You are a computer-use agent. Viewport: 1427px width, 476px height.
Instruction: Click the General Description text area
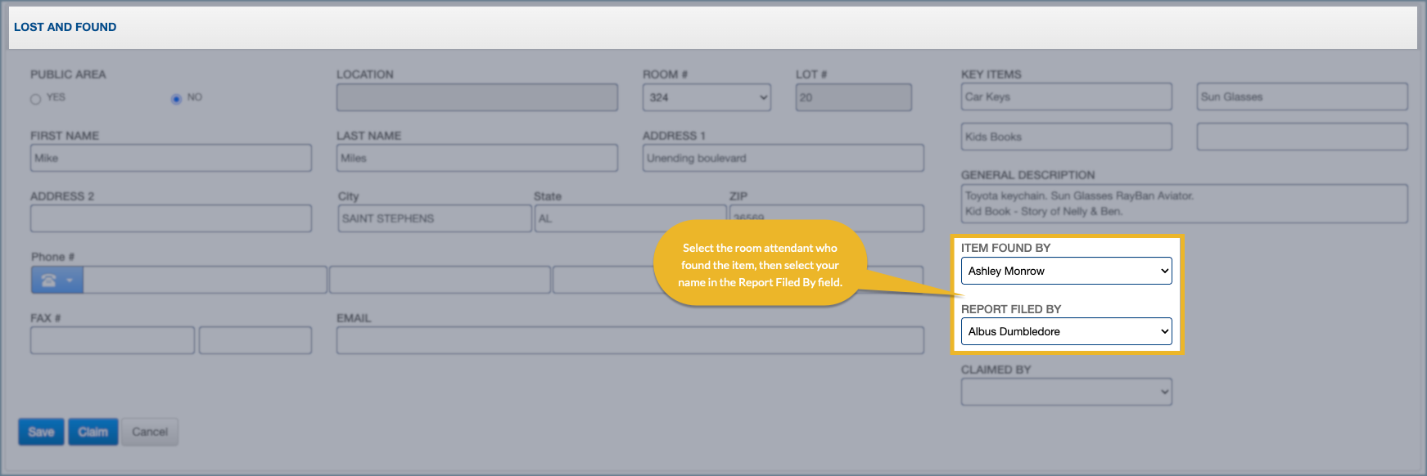[1184, 204]
